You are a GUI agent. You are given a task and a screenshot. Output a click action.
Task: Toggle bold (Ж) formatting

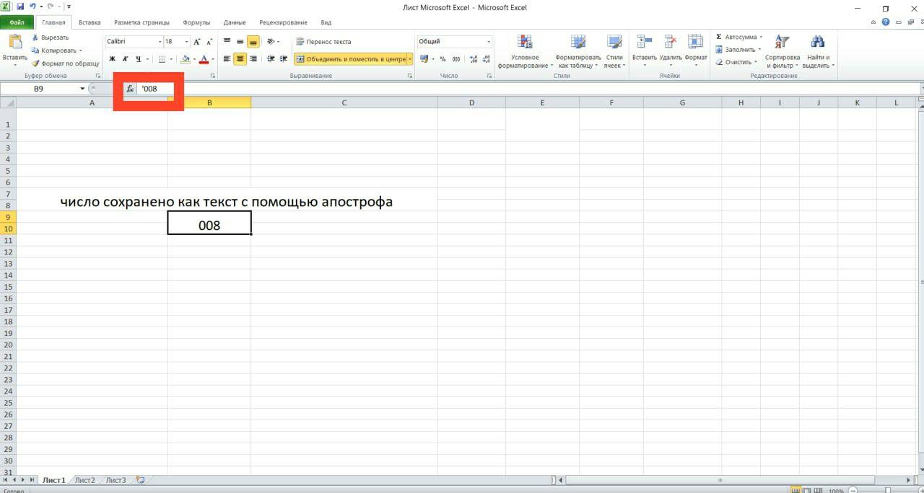coord(112,59)
